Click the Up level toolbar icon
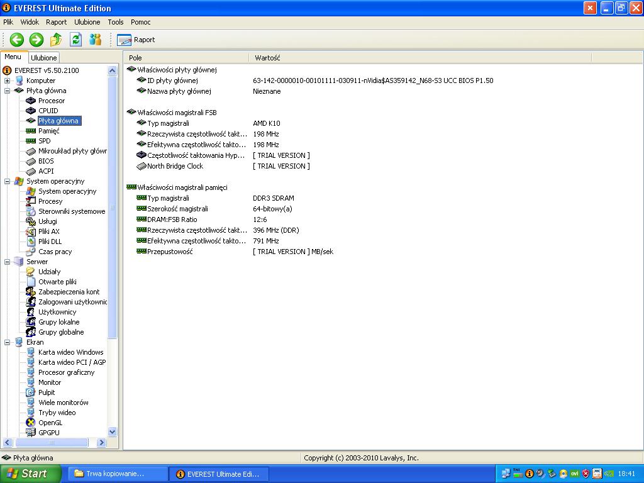This screenshot has width=644, height=483. coord(56,40)
